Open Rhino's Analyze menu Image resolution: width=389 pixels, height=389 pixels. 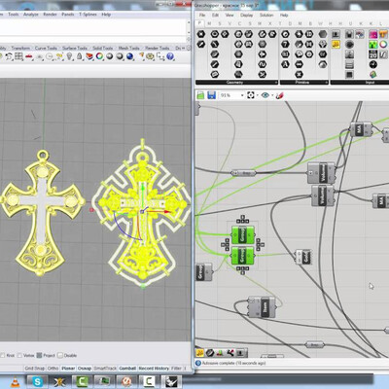coord(31,15)
